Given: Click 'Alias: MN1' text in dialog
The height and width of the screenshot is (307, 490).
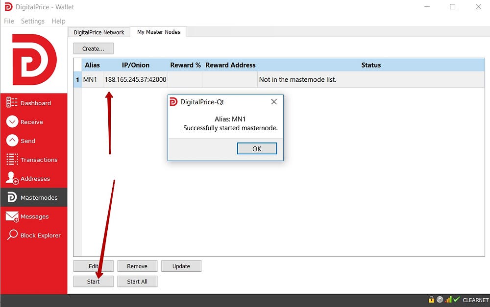Looking at the screenshot, I should 230,119.
